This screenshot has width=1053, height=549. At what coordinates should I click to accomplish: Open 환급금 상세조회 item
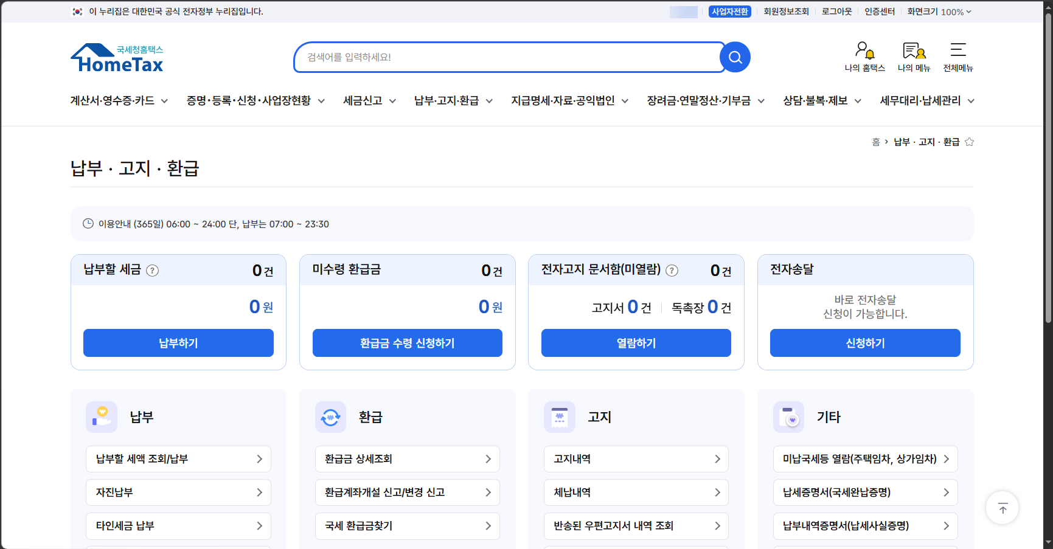click(408, 459)
